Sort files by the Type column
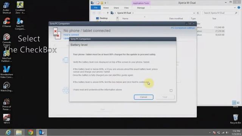242x136 pixels. point(193,19)
